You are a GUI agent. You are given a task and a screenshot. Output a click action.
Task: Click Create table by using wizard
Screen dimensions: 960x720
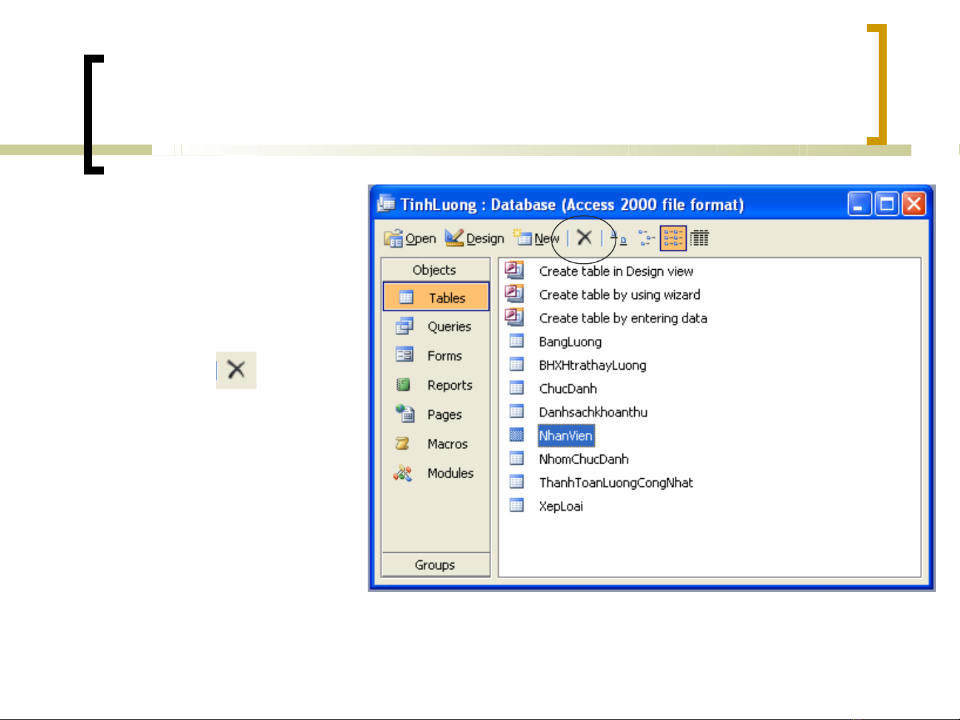click(619, 294)
